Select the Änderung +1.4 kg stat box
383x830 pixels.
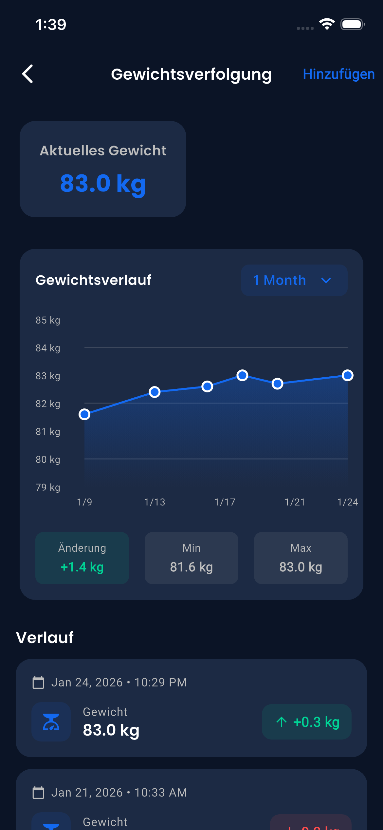(82, 558)
